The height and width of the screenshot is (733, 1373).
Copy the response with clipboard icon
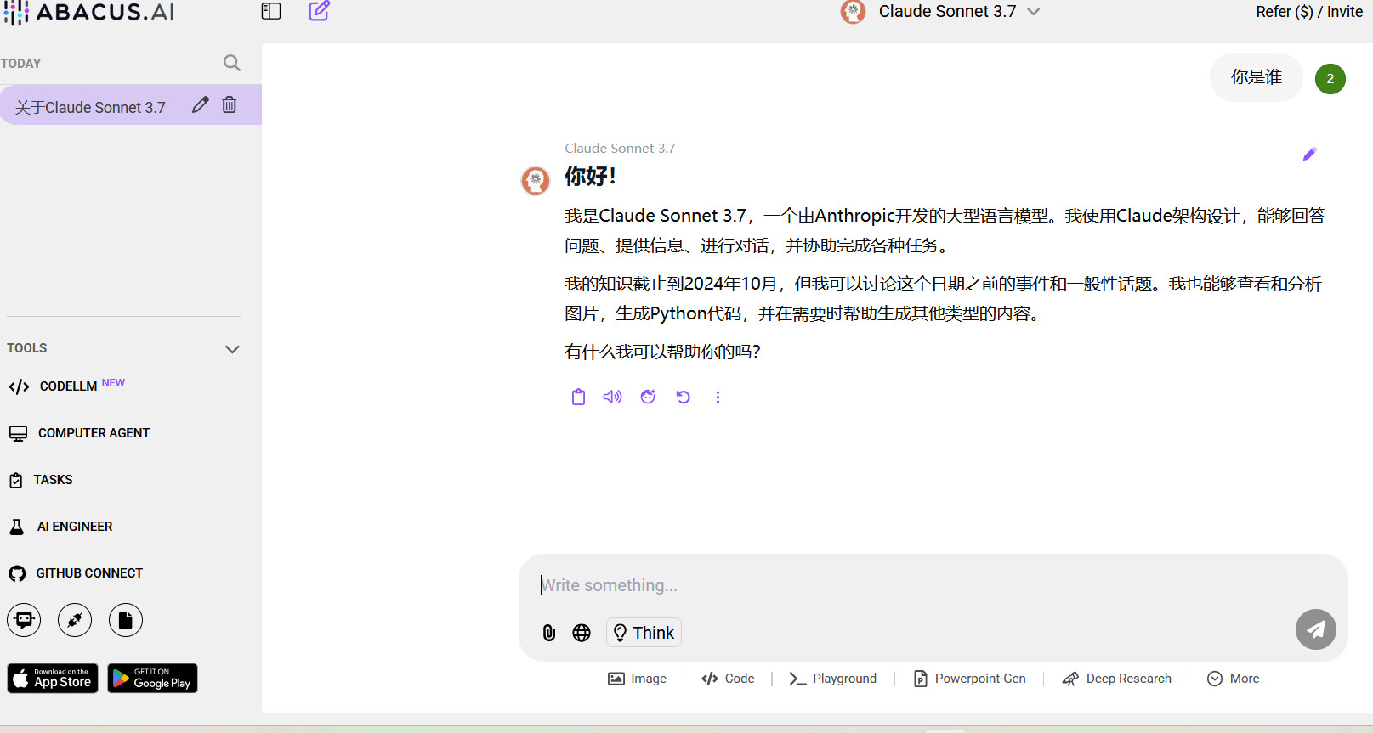coord(578,397)
